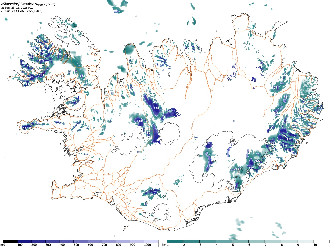Click the '175' visibility value on the map
The image size is (330, 247).
pyautogui.click(x=208, y=144)
